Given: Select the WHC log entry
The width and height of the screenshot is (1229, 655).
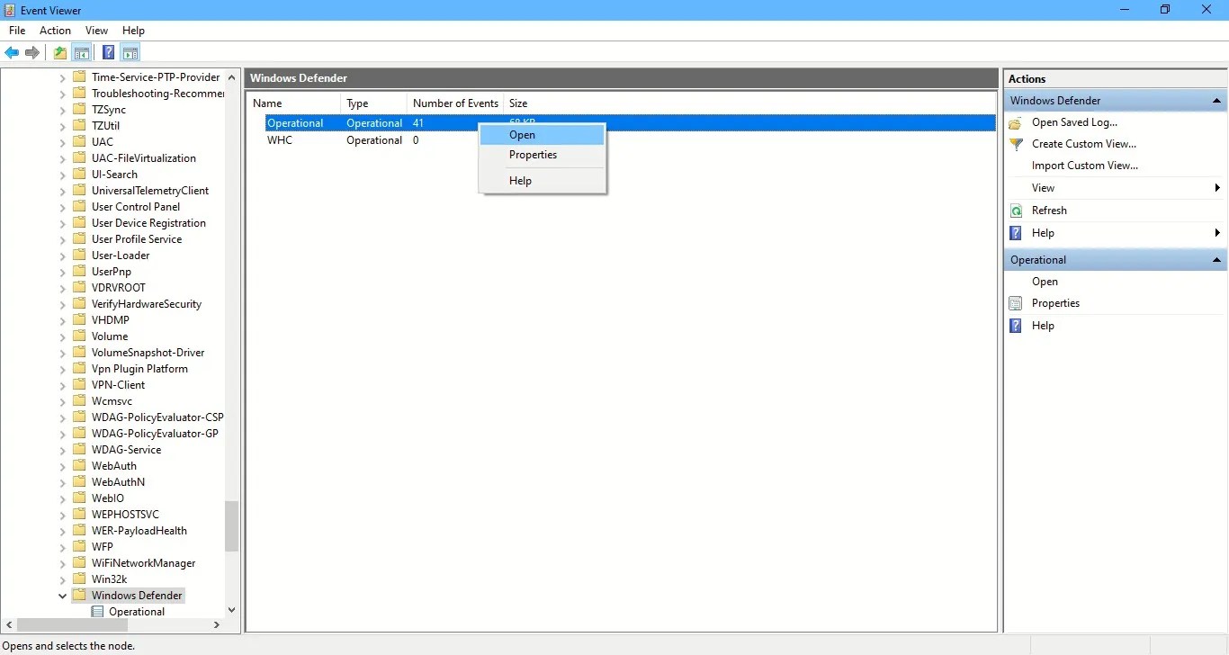Looking at the screenshot, I should click(280, 140).
